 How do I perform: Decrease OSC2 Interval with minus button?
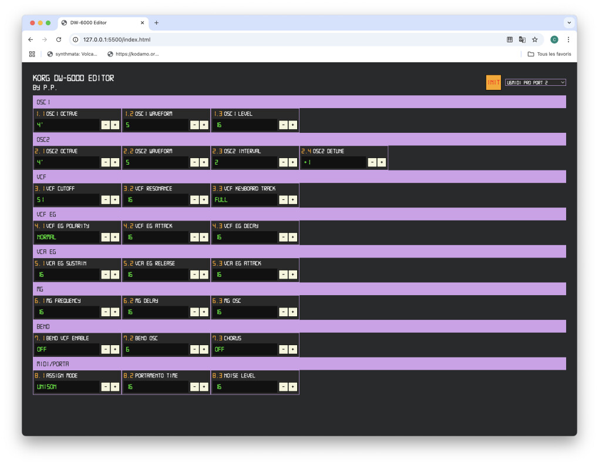[x=284, y=162]
